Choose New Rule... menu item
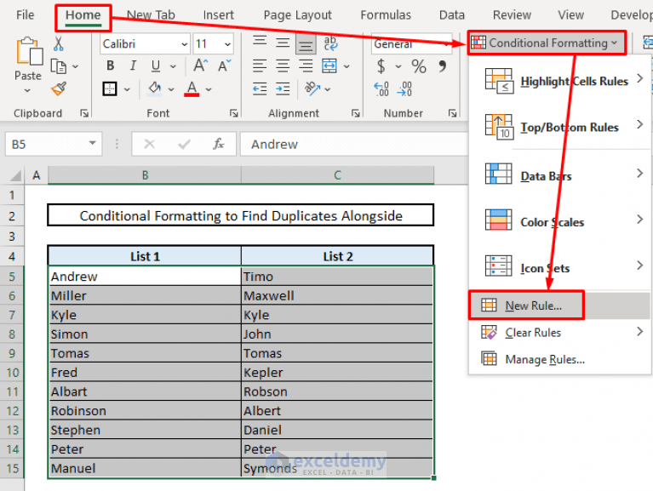Image resolution: width=653 pixels, height=491 pixels. 559,305
